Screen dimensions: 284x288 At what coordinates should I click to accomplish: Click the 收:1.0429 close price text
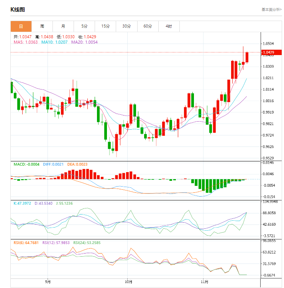coord(87,37)
